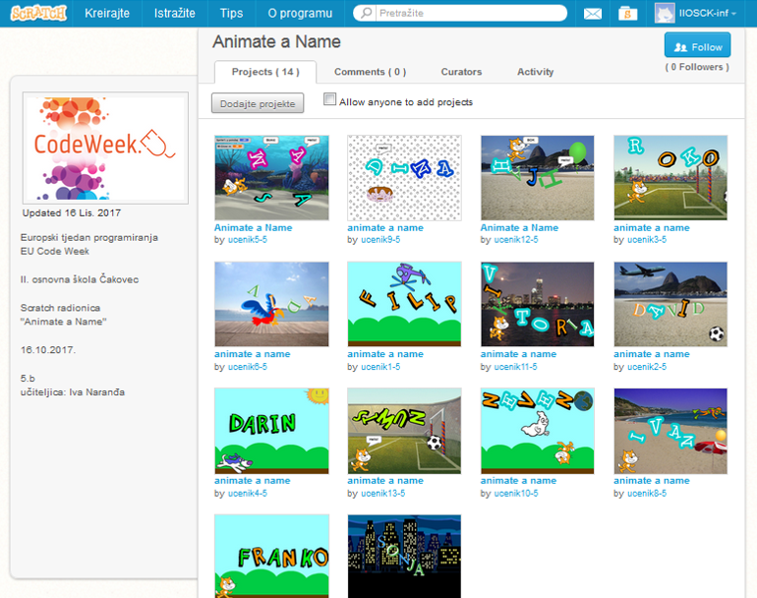
Task: Open project title above ucenik13-5
Action: (385, 481)
